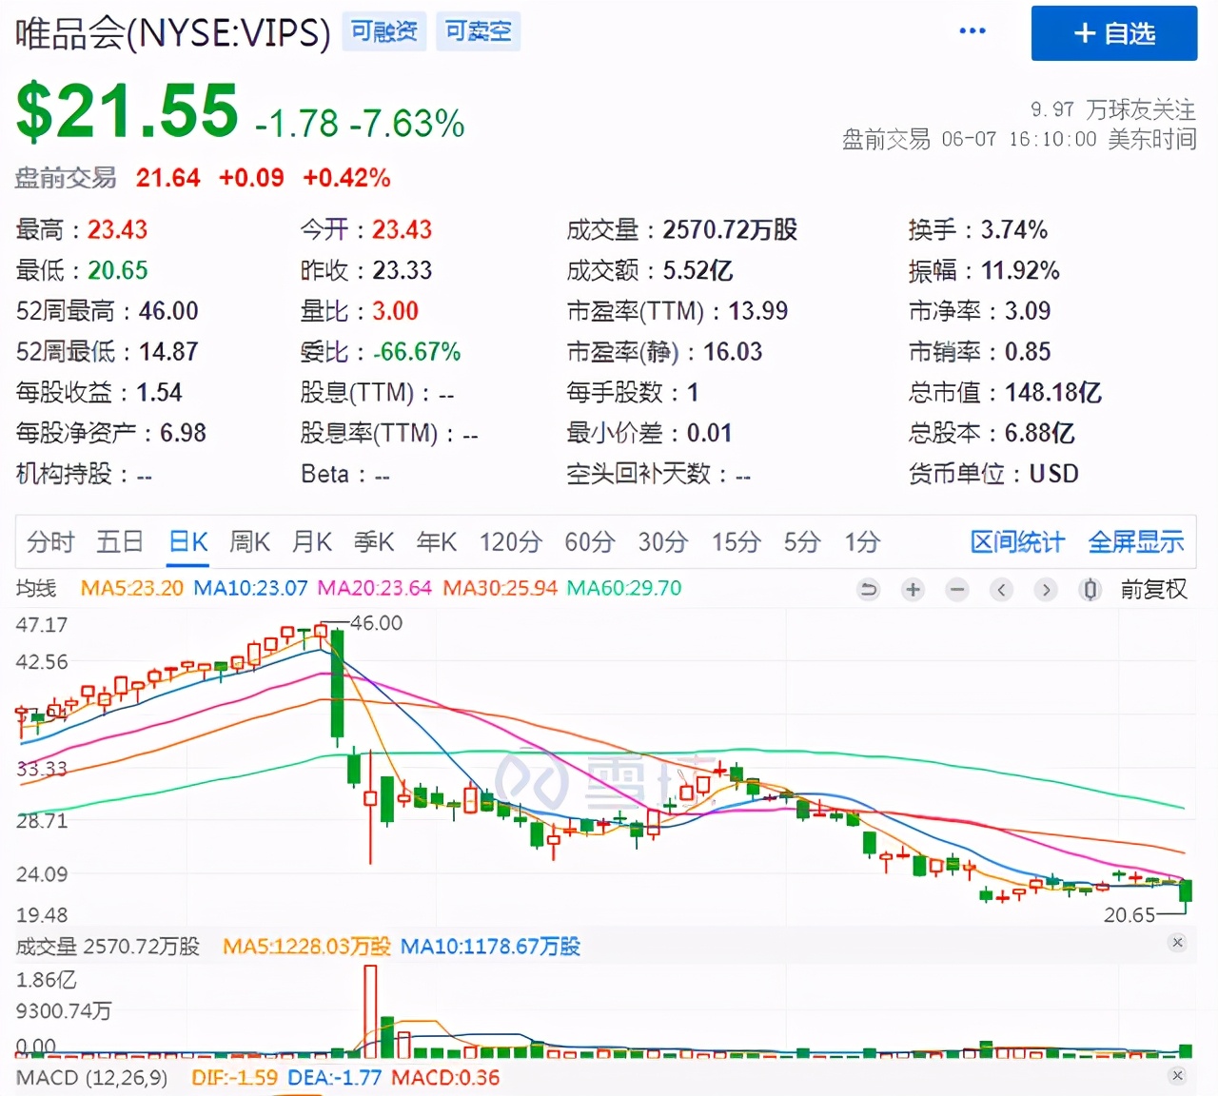
Task: Switch to the 分时 tab
Action: [50, 542]
